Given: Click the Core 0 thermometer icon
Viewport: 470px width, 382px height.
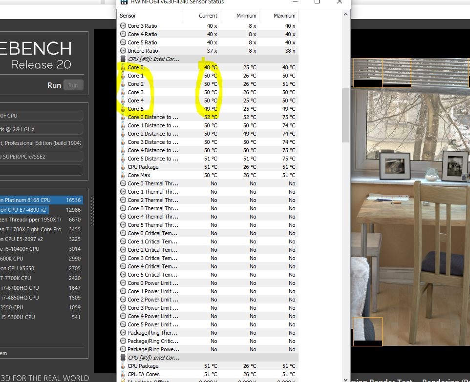Looking at the screenshot, I should [123, 67].
